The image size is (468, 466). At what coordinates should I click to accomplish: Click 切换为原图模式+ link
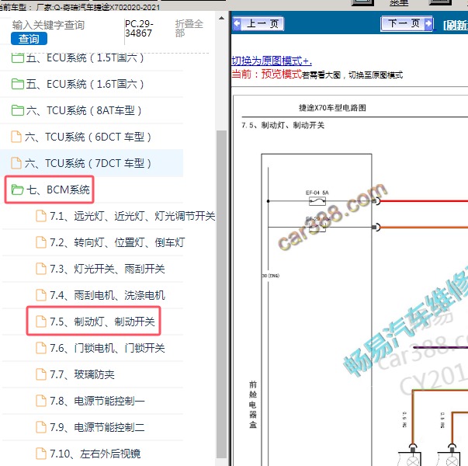pyautogui.click(x=272, y=61)
